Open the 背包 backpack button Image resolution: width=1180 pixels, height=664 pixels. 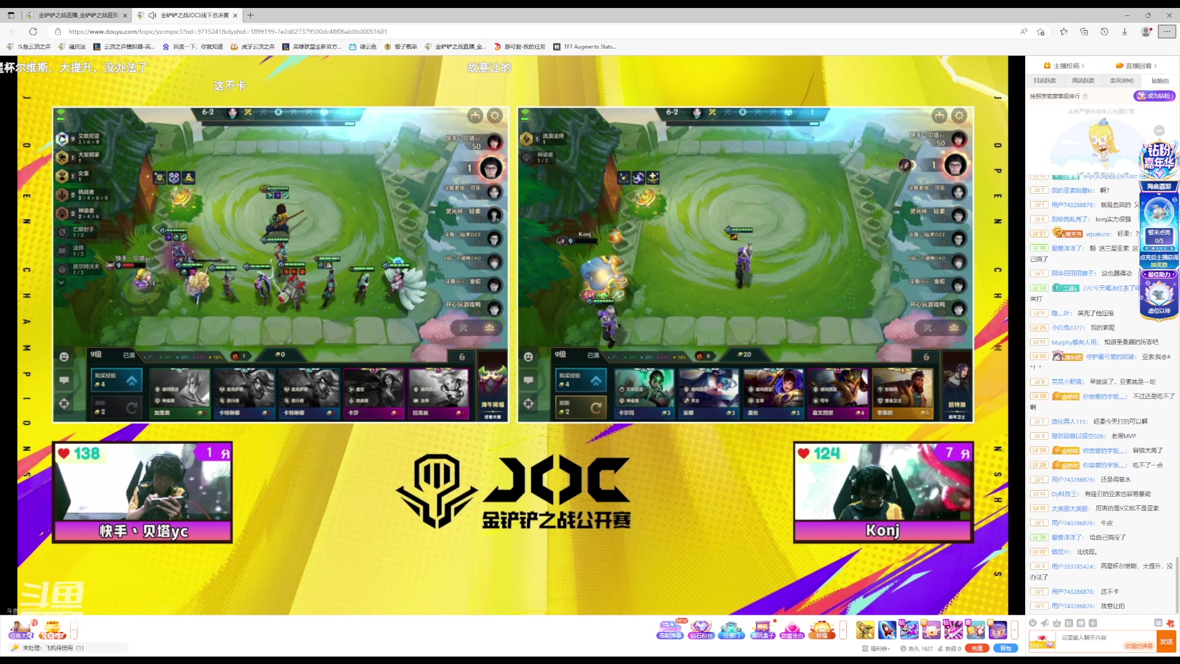[1005, 649]
